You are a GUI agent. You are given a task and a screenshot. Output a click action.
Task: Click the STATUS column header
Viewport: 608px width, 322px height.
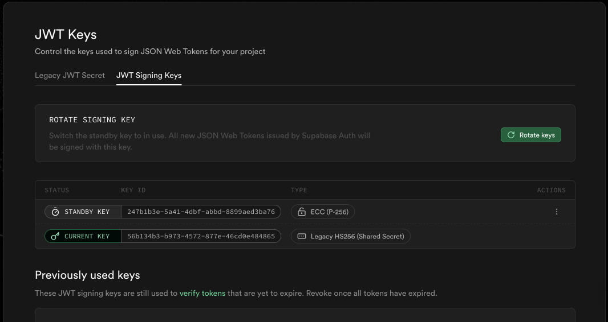coord(57,190)
